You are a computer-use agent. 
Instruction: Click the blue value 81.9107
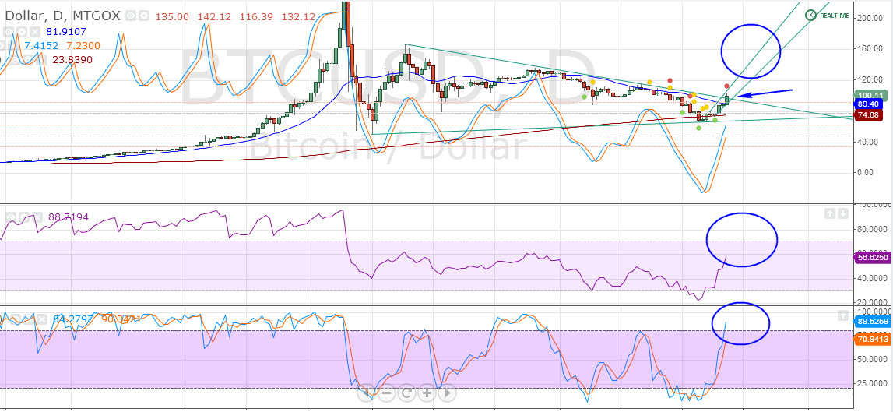(x=66, y=32)
